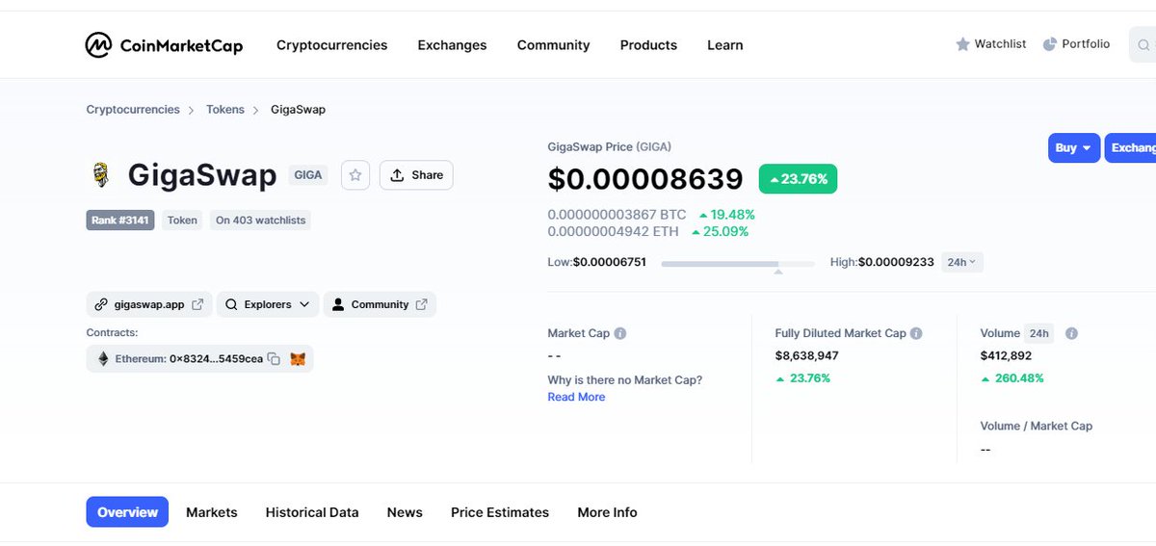Switch to the News tab
The image size is (1156, 546).
pyautogui.click(x=405, y=512)
